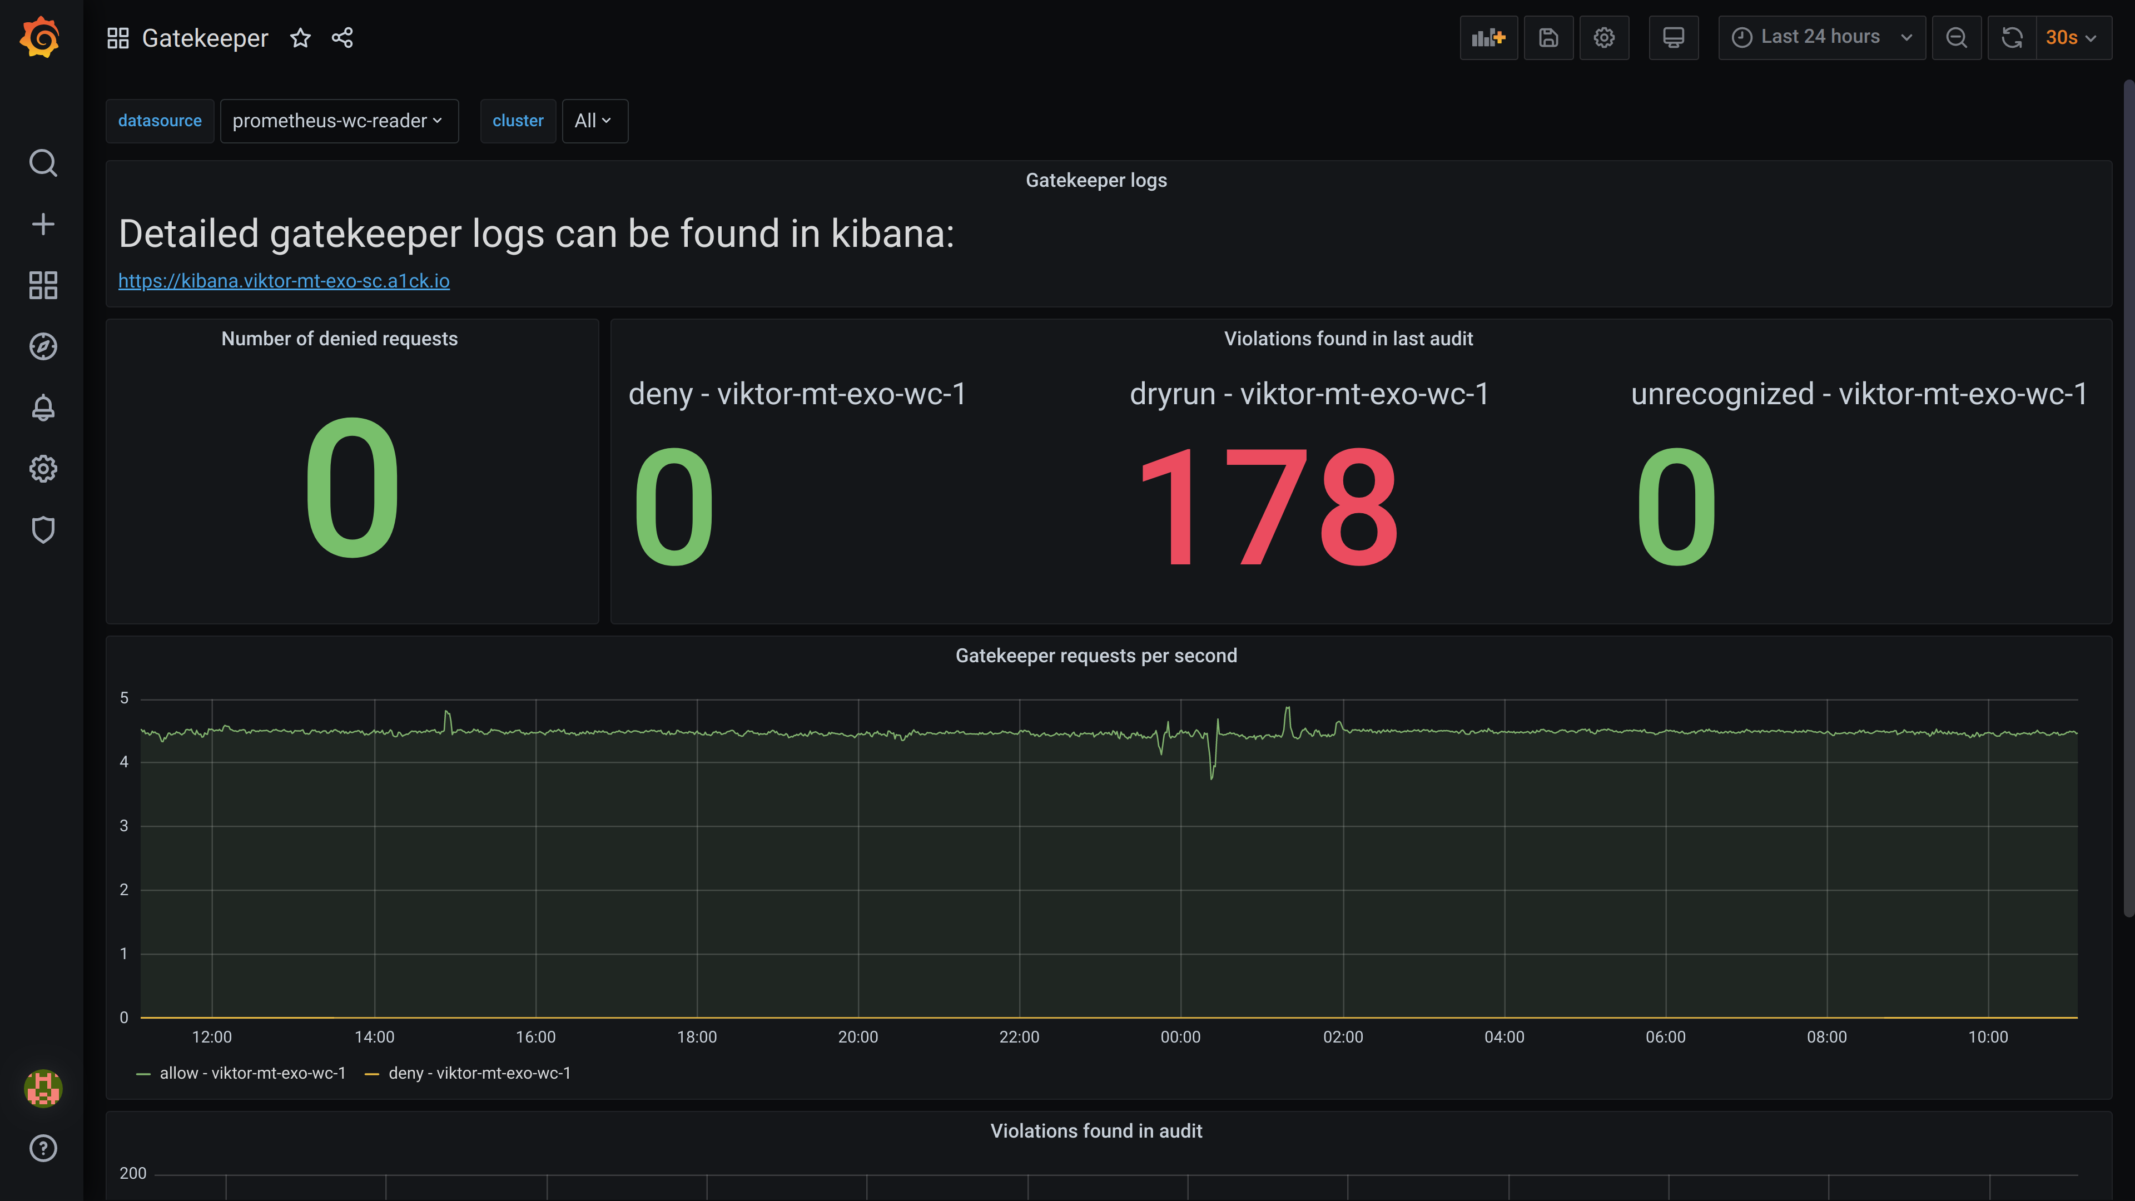Open the Configuration gear in the sidebar
The width and height of the screenshot is (2135, 1201).
pos(43,469)
